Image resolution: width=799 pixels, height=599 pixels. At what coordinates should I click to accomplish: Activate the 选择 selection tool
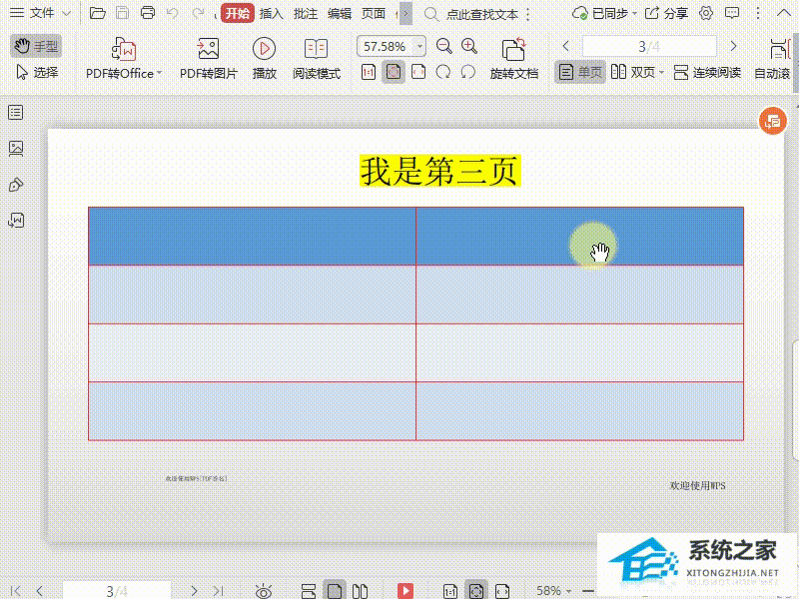[x=35, y=72]
